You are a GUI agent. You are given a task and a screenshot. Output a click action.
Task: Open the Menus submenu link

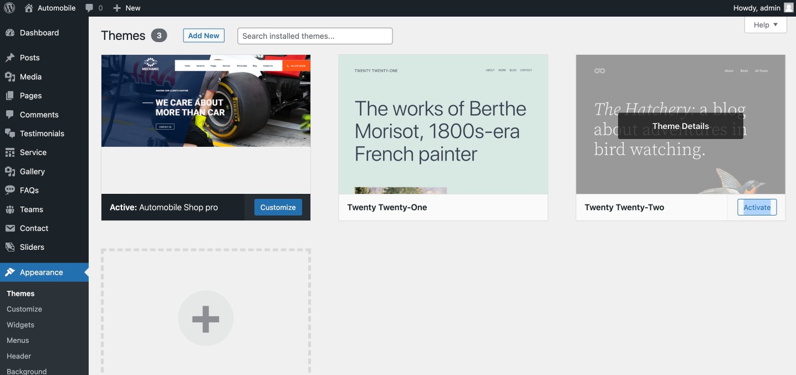pos(18,340)
